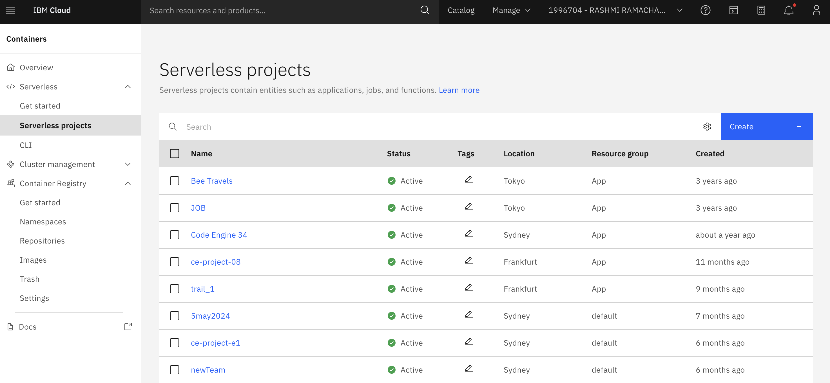The image size is (830, 383).
Task: Sort by the Name column header
Action: (201, 154)
